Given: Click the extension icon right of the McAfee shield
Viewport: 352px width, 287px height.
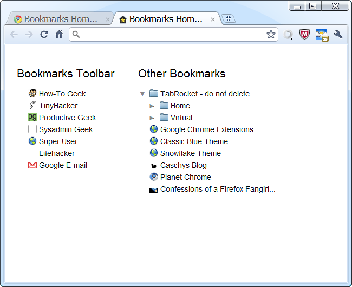Looking at the screenshot, I should click(322, 35).
